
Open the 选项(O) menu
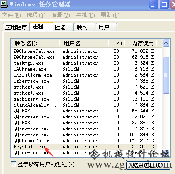(x=36, y=15)
